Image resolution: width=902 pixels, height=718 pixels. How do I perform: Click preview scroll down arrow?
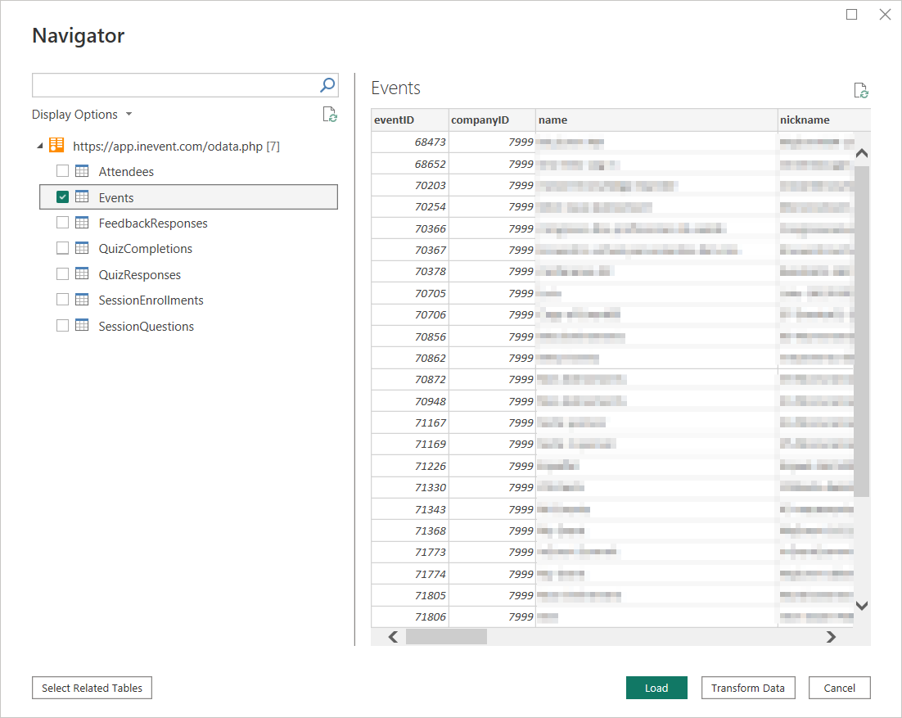coord(862,605)
